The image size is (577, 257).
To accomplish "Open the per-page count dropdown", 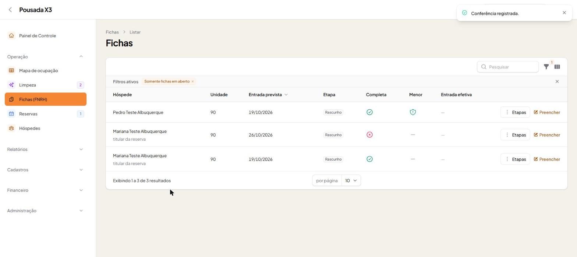I will (x=351, y=181).
